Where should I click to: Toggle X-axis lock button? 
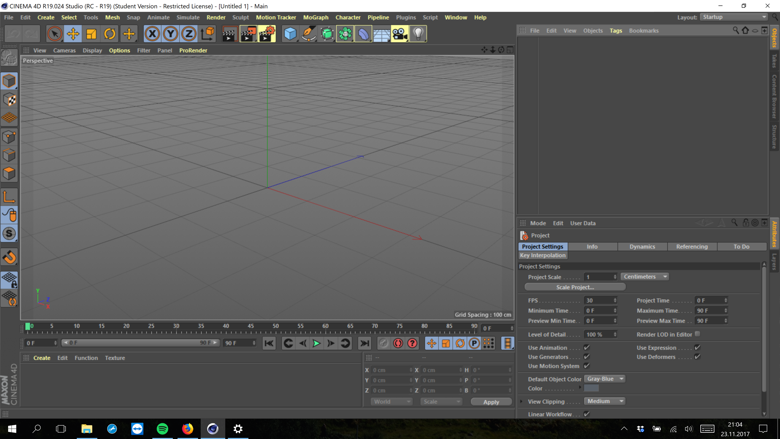(152, 34)
